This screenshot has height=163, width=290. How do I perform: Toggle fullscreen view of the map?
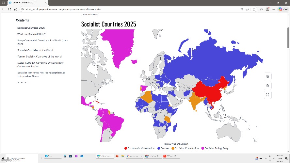click(267, 95)
